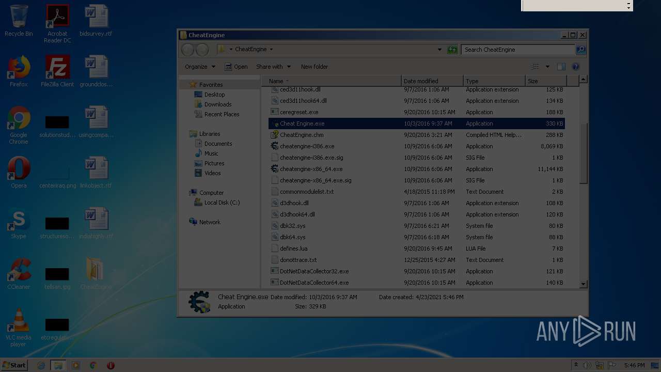Click the file list vertical scrollbar
The image size is (661, 372).
pos(583,153)
